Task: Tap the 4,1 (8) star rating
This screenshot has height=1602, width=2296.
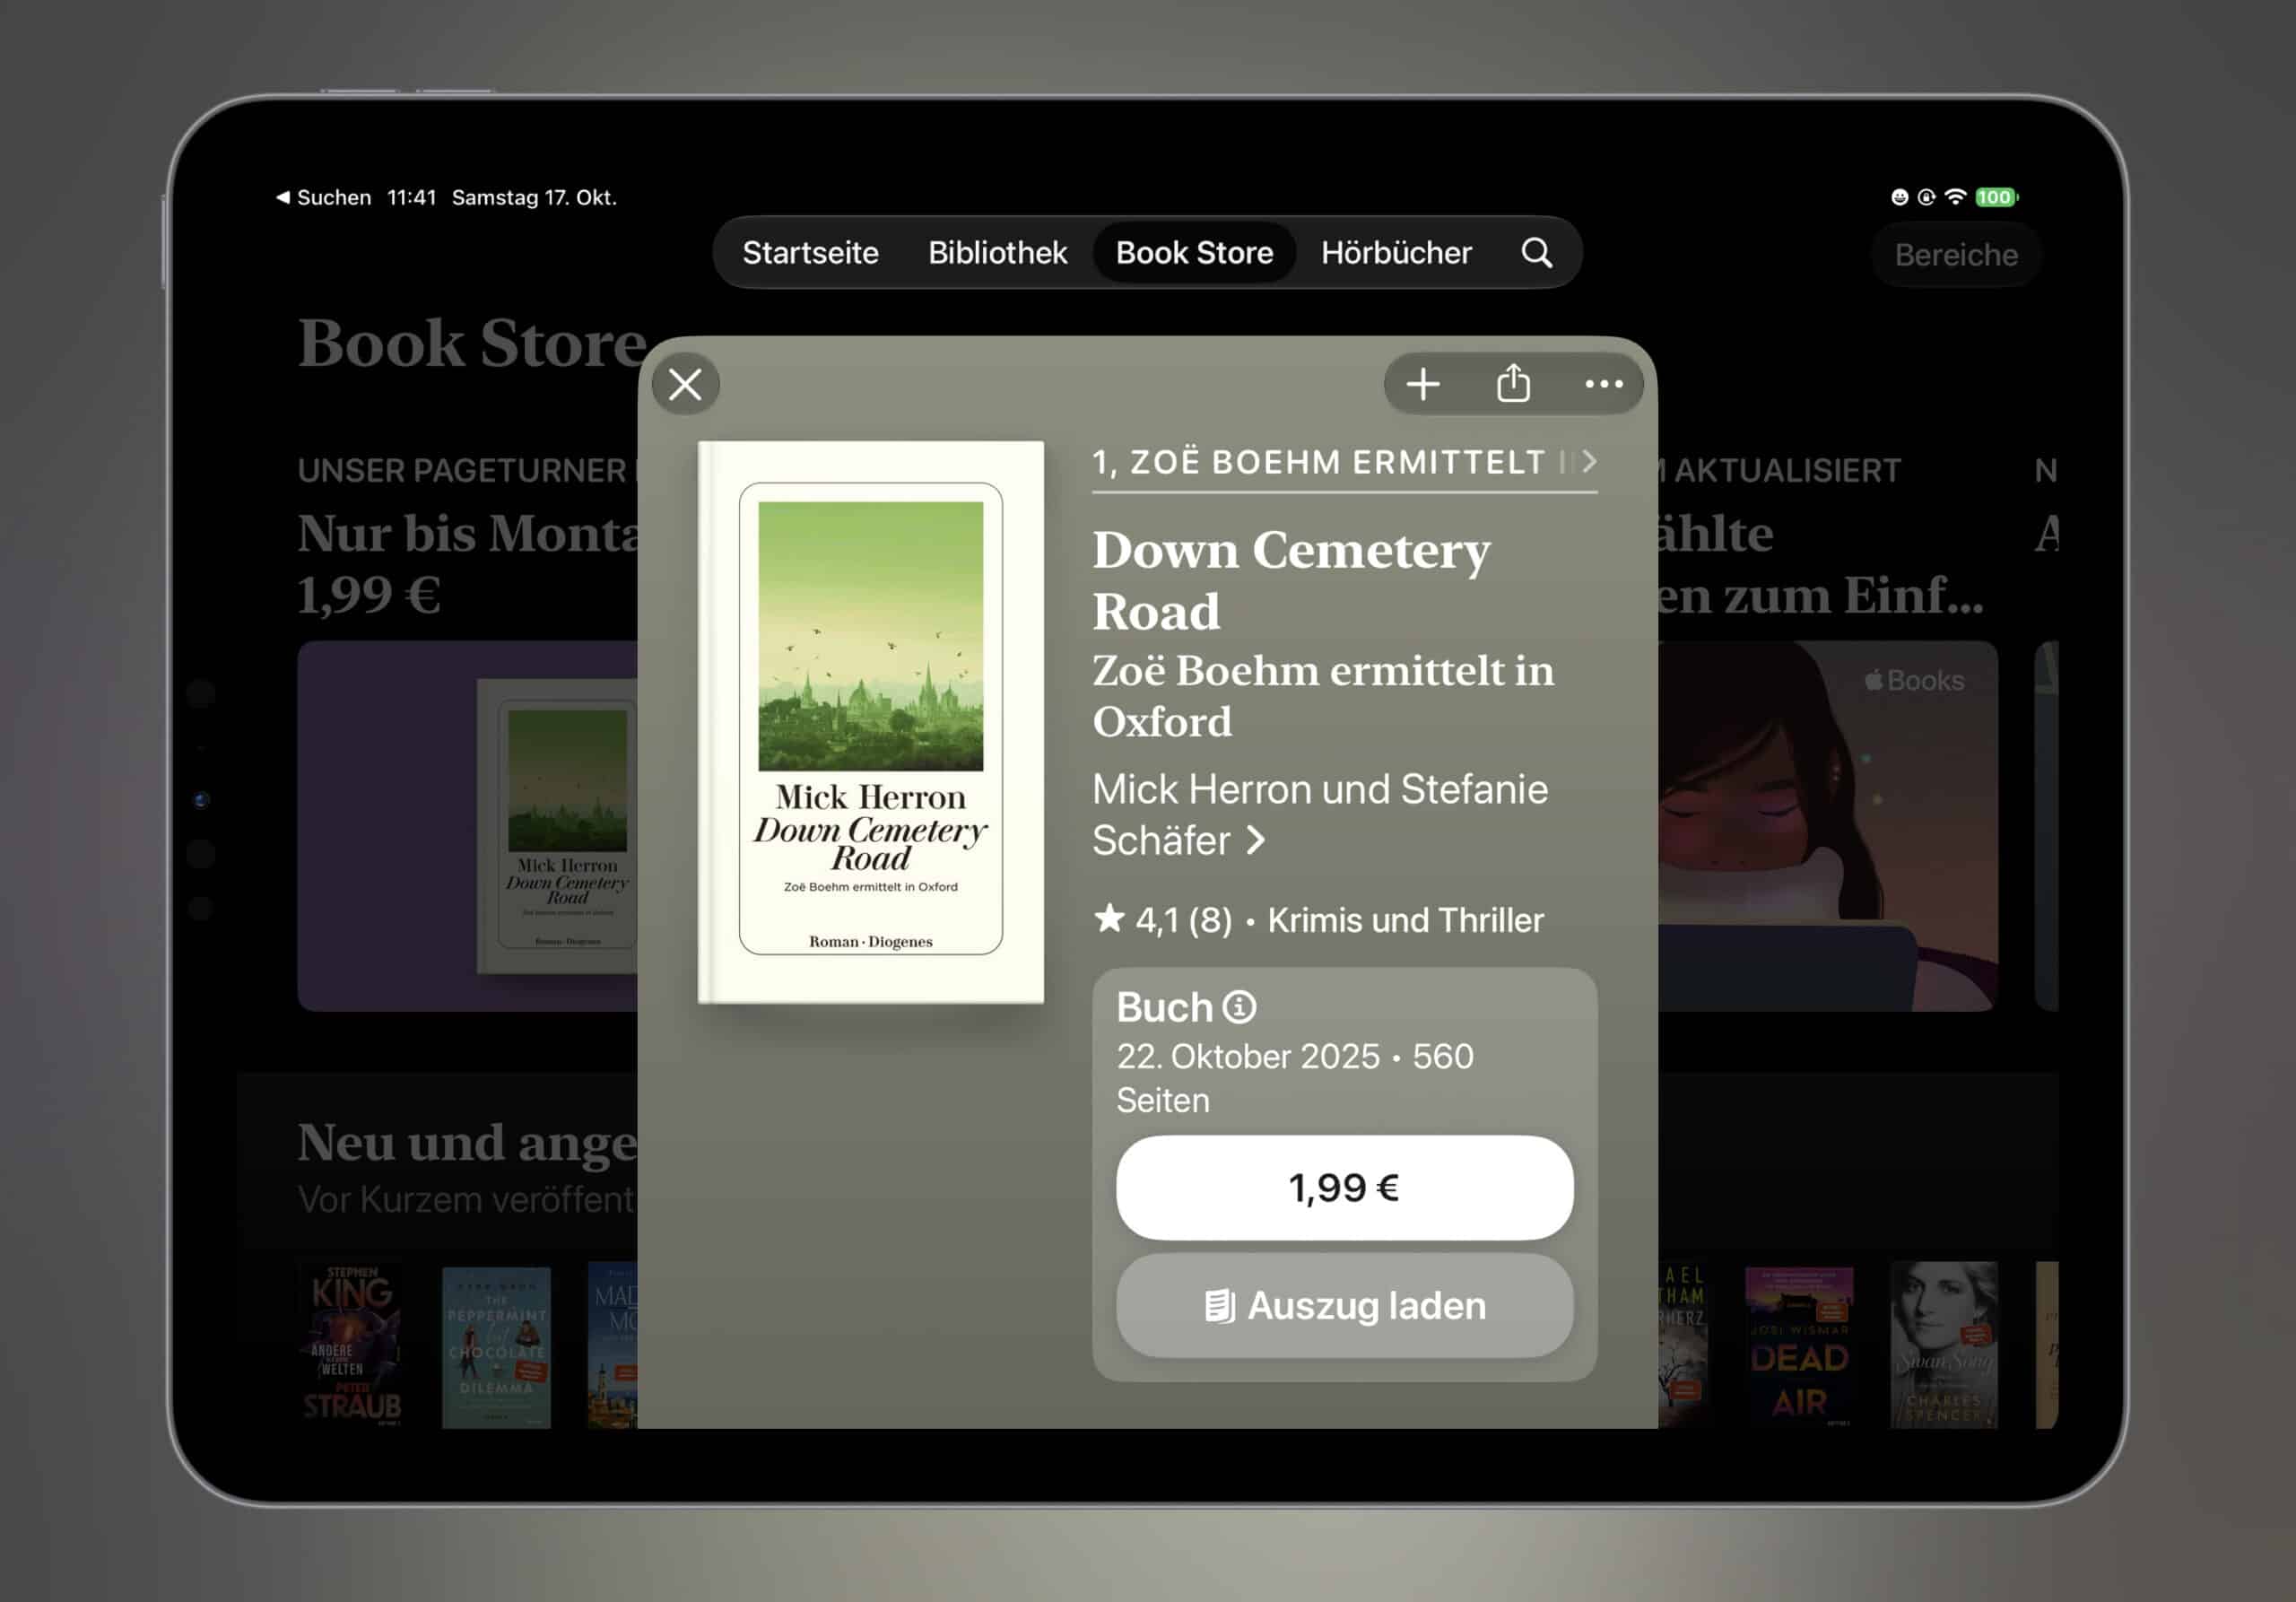Action: [x=1163, y=920]
